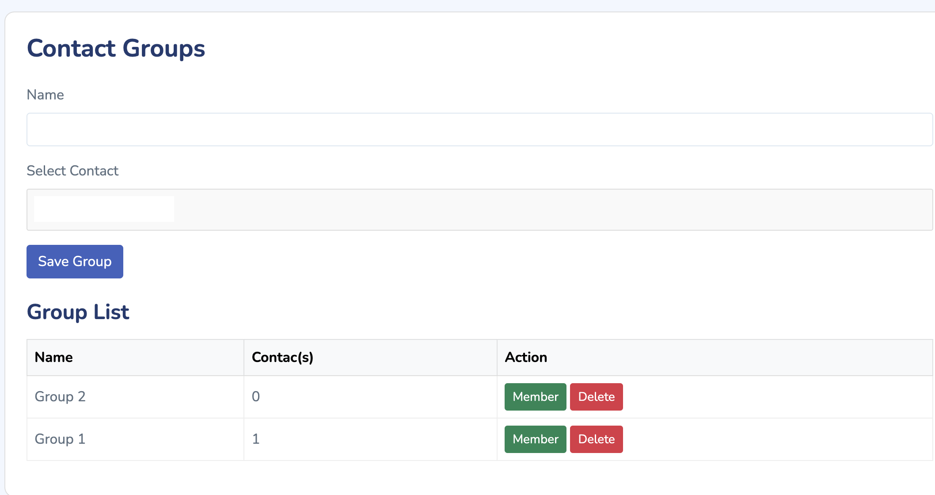Click the Name column header

(x=54, y=357)
